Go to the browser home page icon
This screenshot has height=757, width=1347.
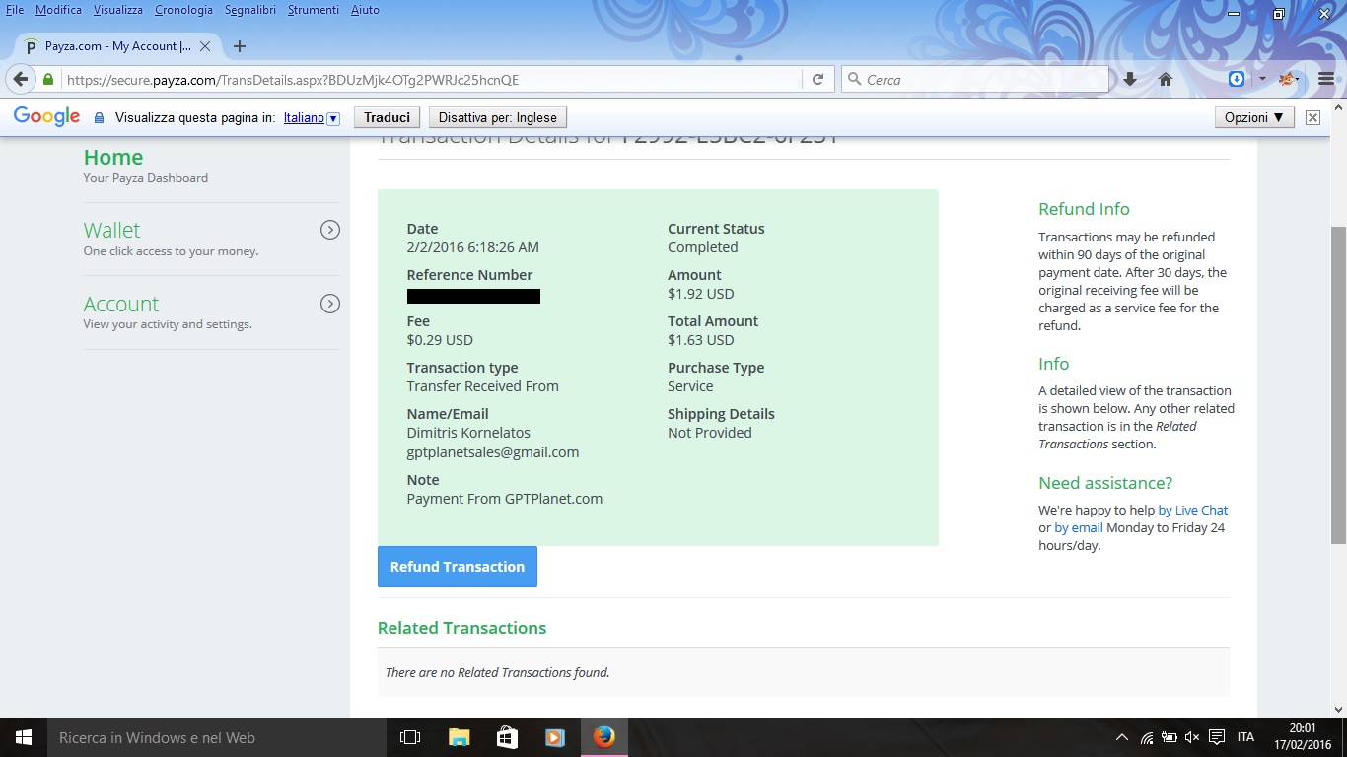click(x=1165, y=79)
